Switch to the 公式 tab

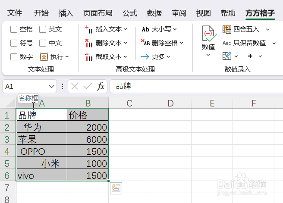[x=130, y=13]
